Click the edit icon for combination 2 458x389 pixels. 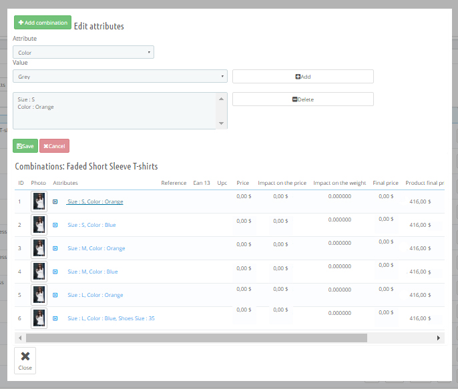(x=55, y=225)
